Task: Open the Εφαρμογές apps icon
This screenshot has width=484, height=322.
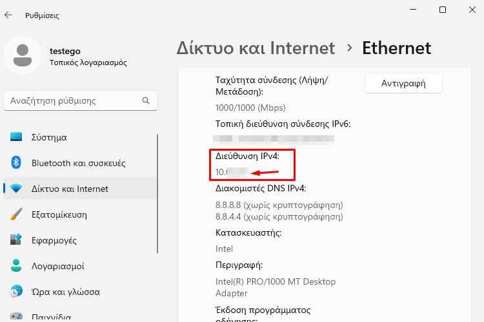Action: pyautogui.click(x=16, y=240)
